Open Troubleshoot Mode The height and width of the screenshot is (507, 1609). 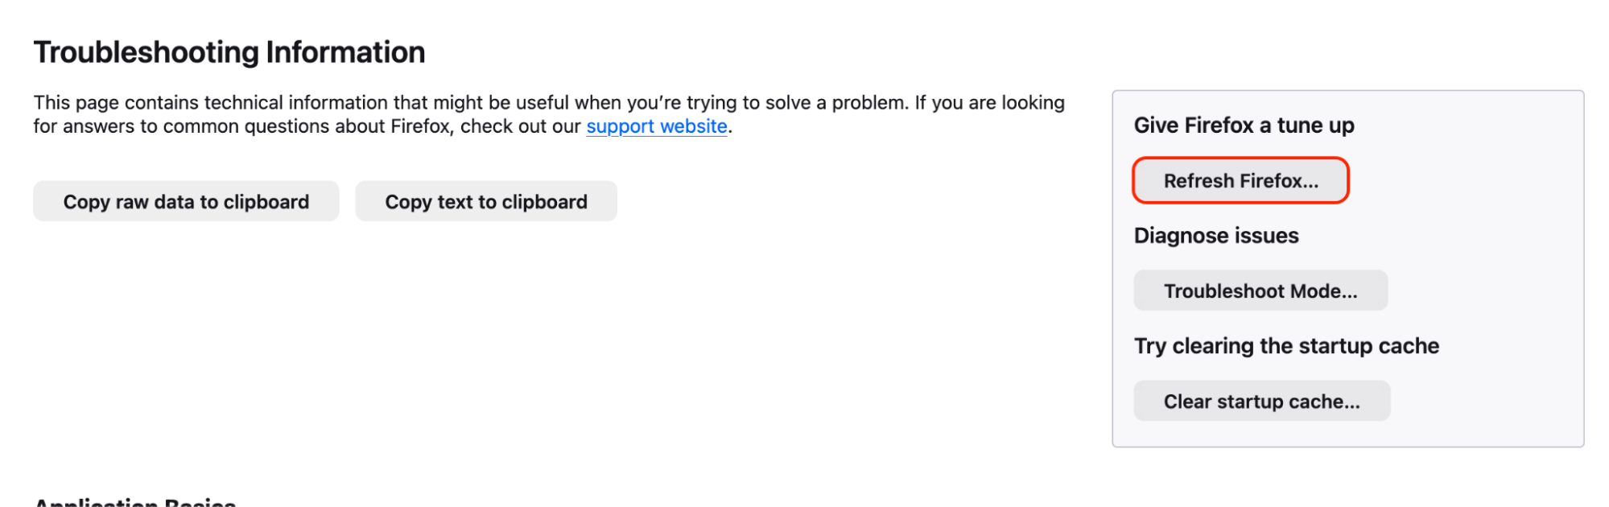(1260, 291)
